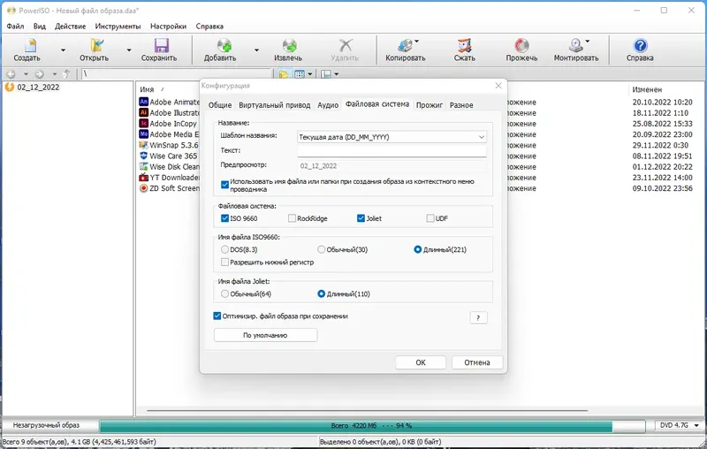This screenshot has height=449, width=707.
Task: Click into the Текст input field
Action: click(x=392, y=150)
